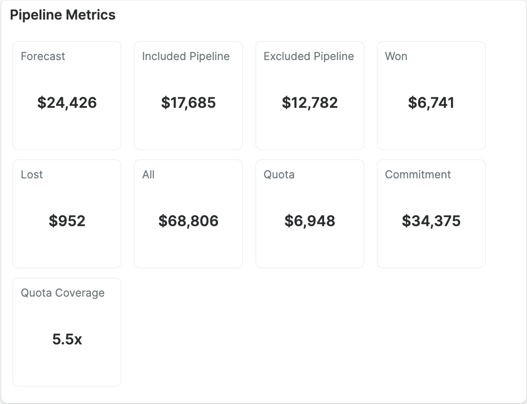Click the All pipeline card
Screen dimensions: 527x404
[x=188, y=213]
